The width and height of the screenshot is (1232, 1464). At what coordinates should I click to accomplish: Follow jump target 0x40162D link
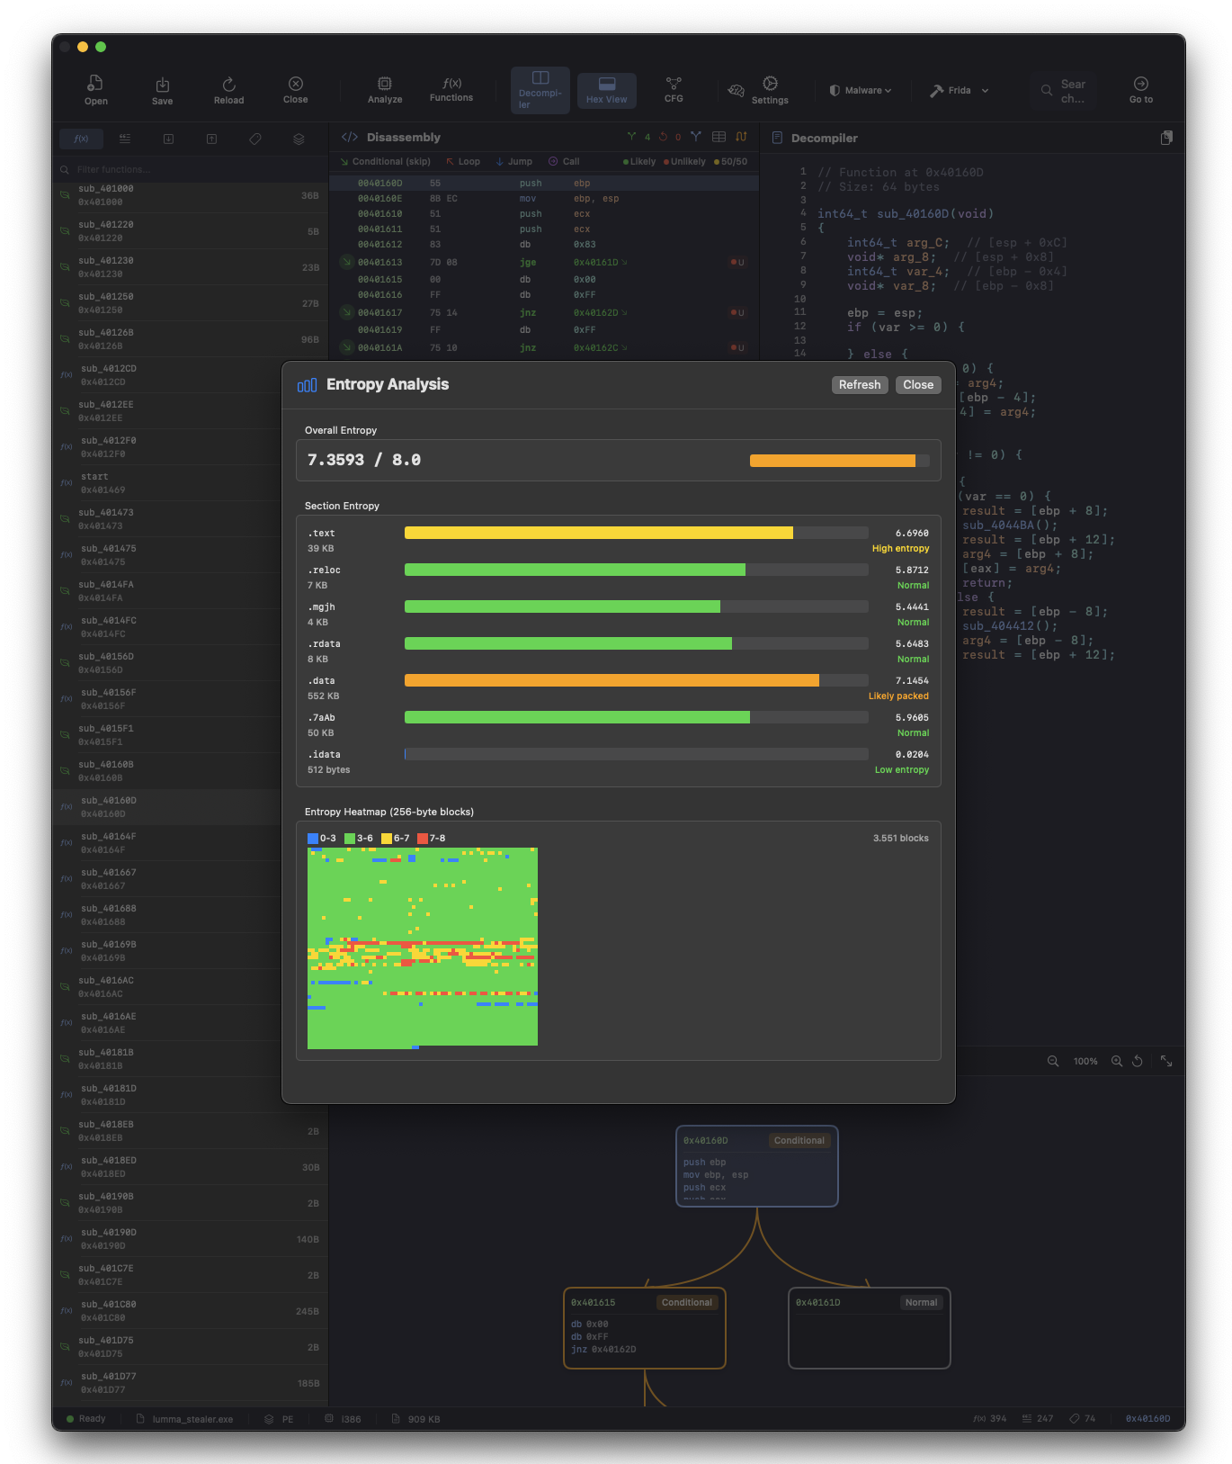coord(600,313)
